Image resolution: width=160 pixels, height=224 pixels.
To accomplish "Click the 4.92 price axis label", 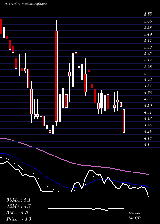I will tap(148, 80).
